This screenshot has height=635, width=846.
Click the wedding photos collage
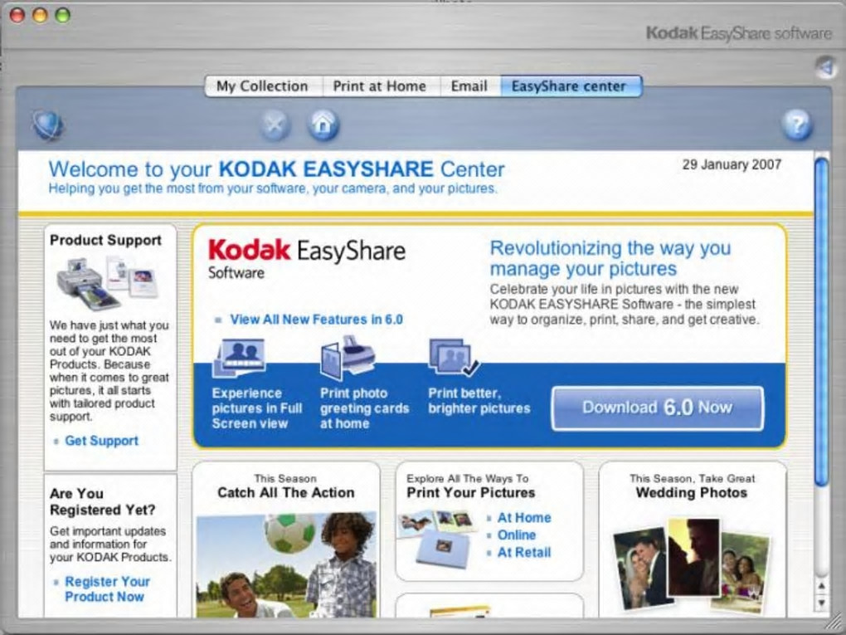692,565
